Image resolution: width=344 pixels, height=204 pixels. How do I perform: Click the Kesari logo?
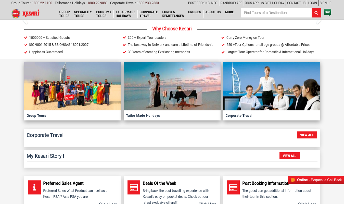[26, 14]
